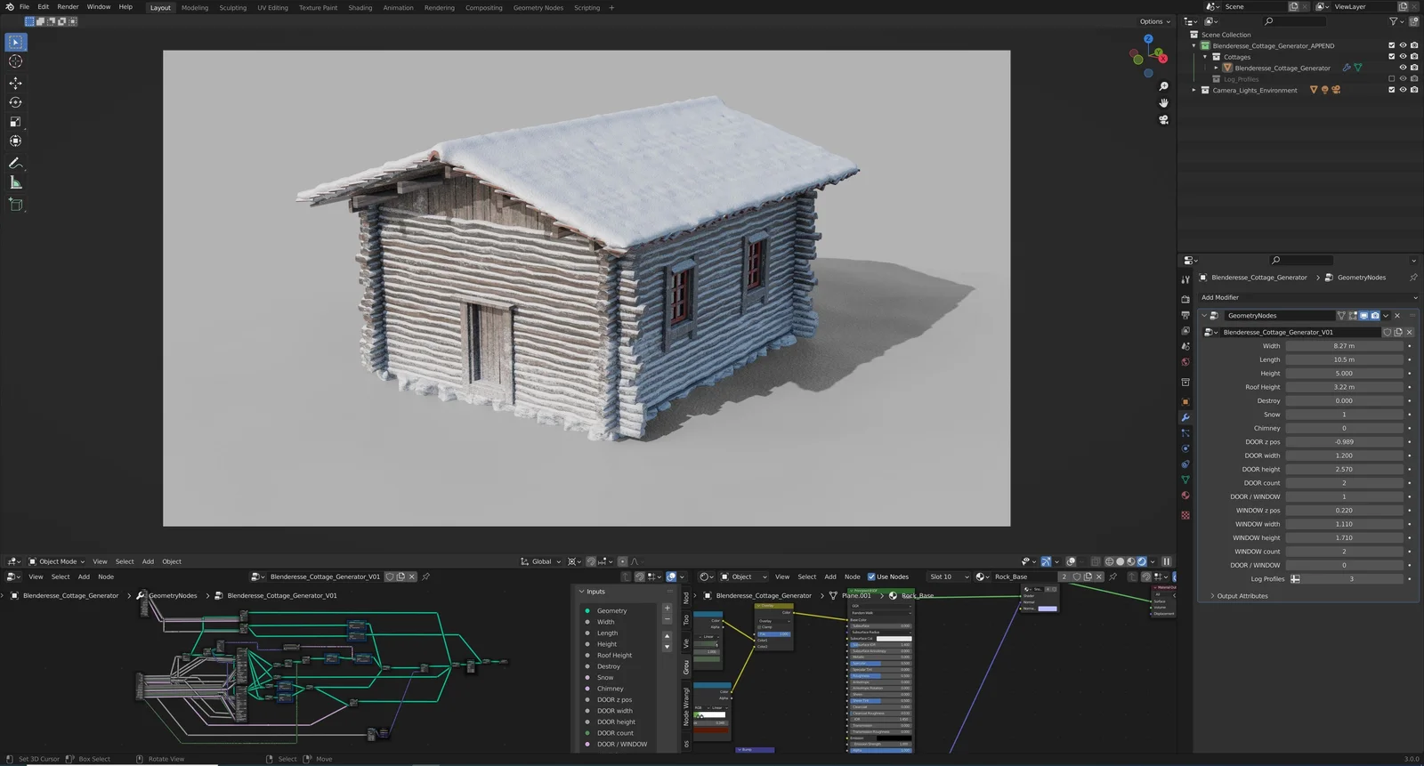Select the Add Cube tool
This screenshot has height=766, width=1424.
point(15,204)
